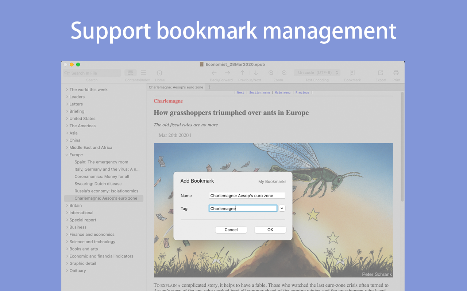Click the Name field in bookmark dialog
Screen dimensions: 467x291
click(x=247, y=196)
